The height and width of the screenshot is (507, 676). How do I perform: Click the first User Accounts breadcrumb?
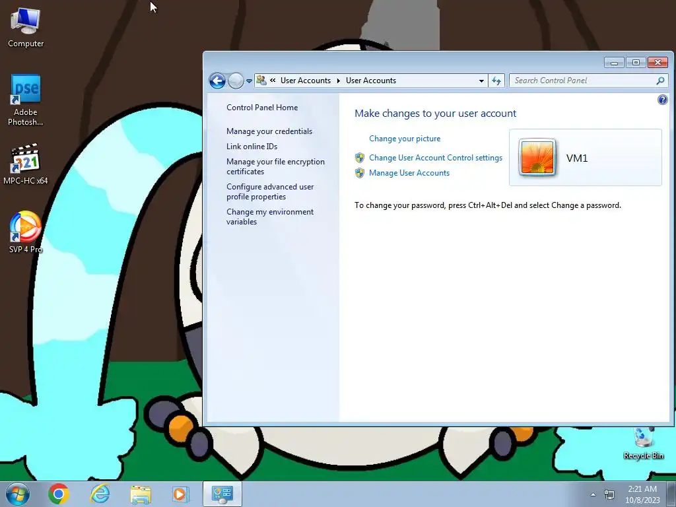coord(306,81)
